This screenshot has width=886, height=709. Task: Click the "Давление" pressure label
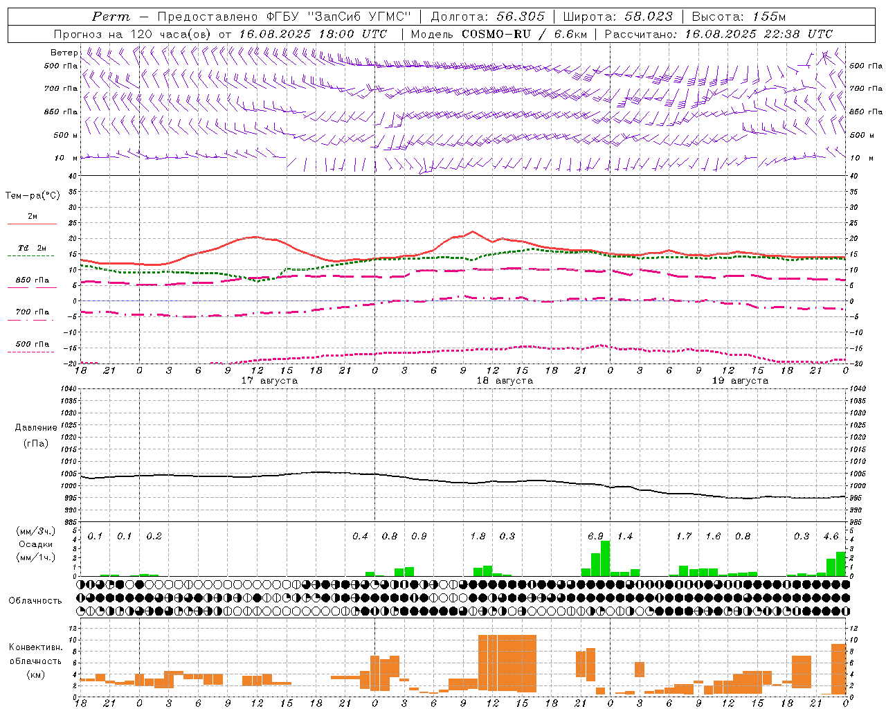(36, 428)
